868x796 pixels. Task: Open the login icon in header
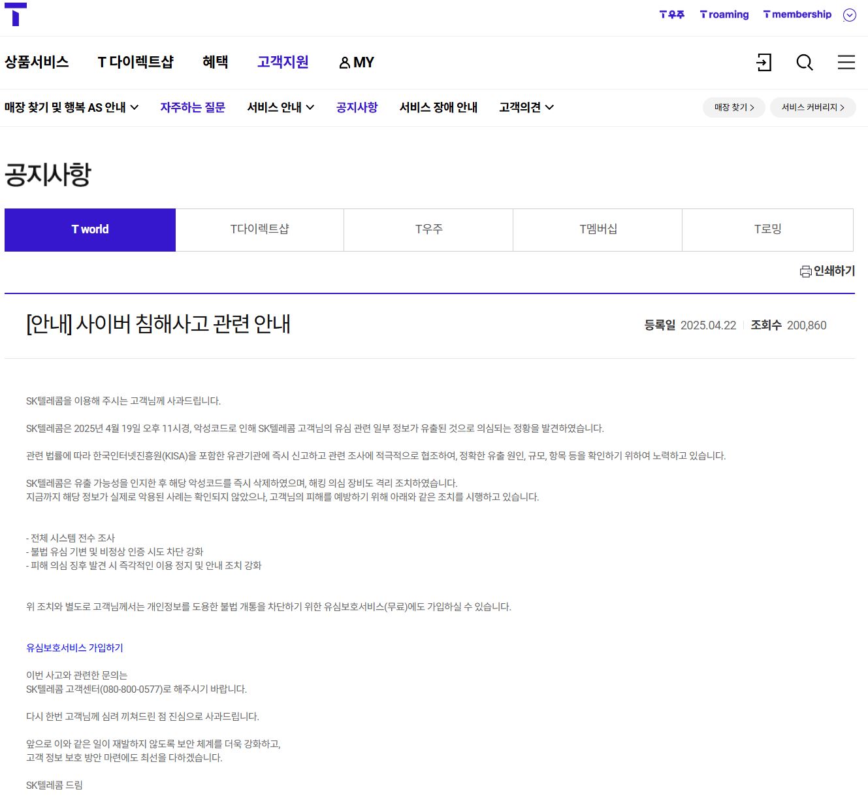click(764, 62)
